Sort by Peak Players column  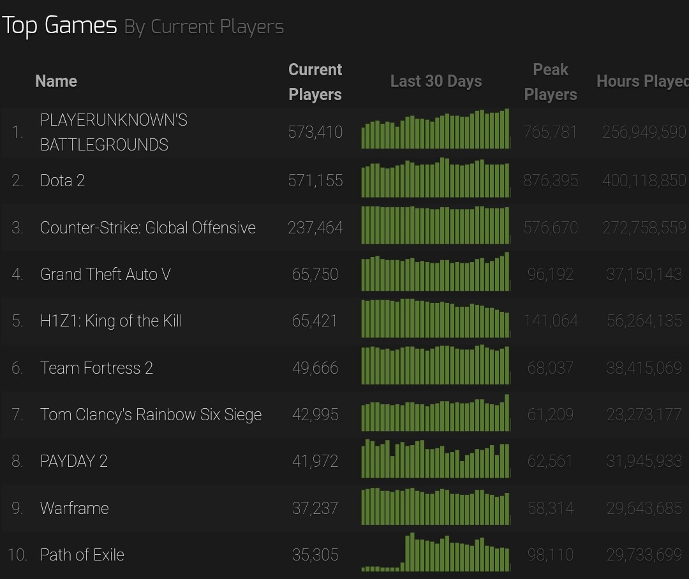pyautogui.click(x=550, y=82)
